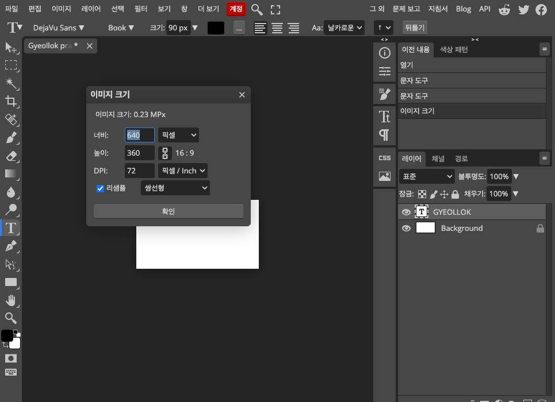Open the 픽셀 width unit dropdown
This screenshot has width=555, height=402.
pos(178,135)
